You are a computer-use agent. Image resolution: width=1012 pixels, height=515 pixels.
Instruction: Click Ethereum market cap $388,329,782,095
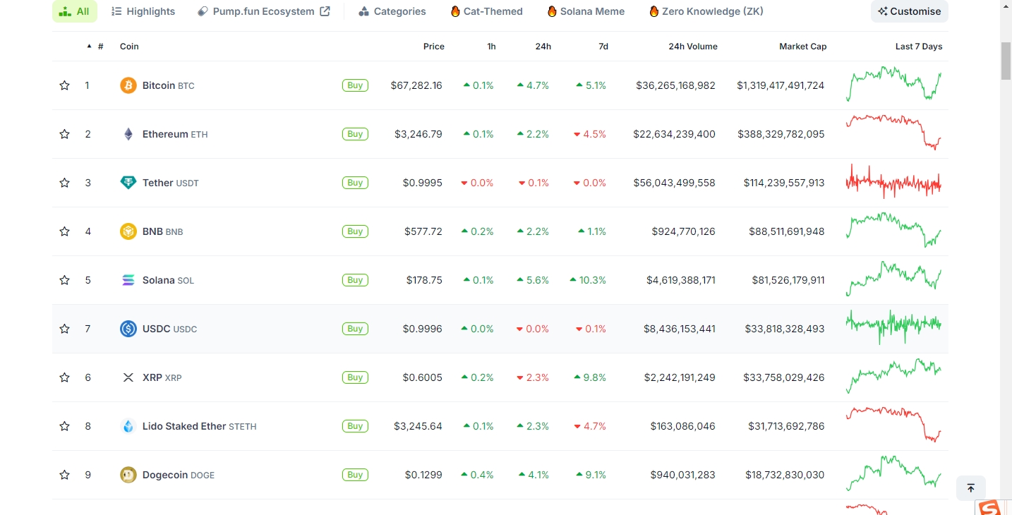[781, 134]
